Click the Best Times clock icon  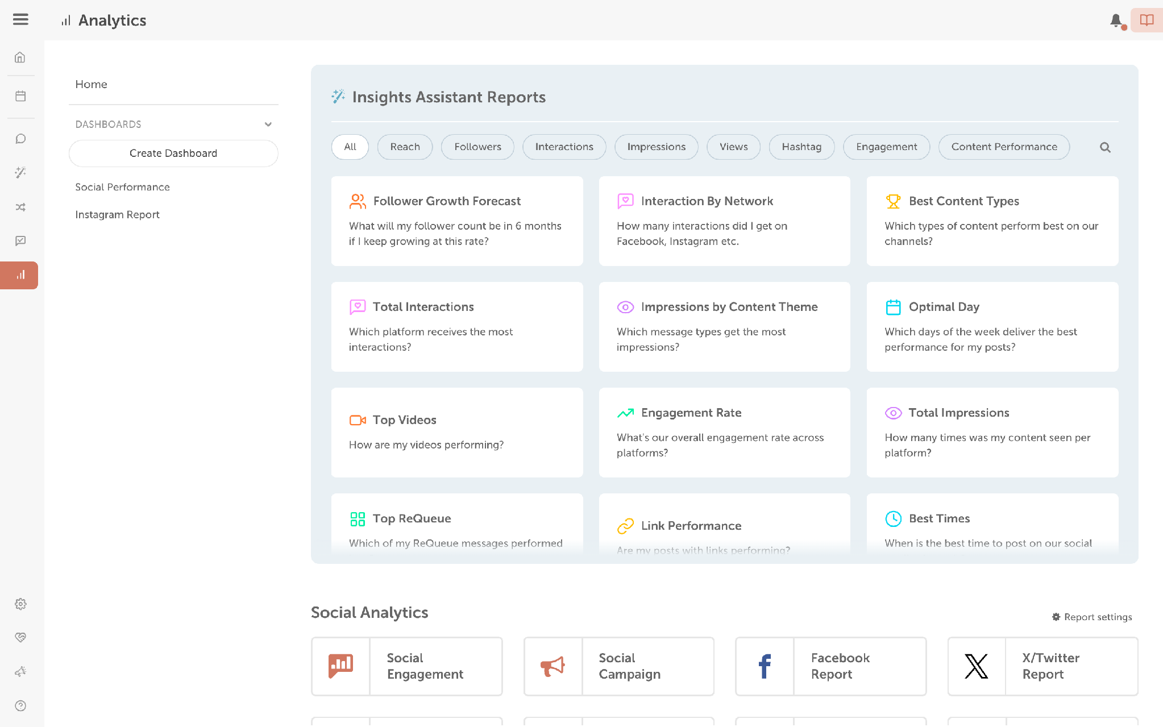894,518
